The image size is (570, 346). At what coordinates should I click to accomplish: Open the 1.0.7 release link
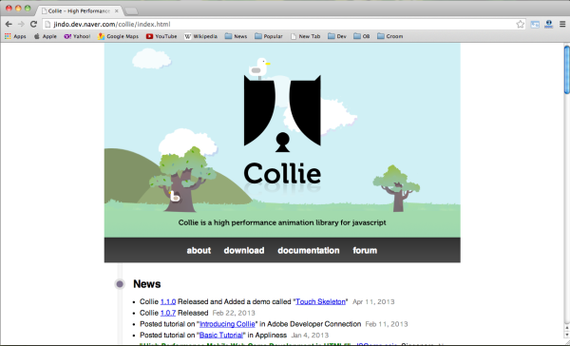point(168,313)
